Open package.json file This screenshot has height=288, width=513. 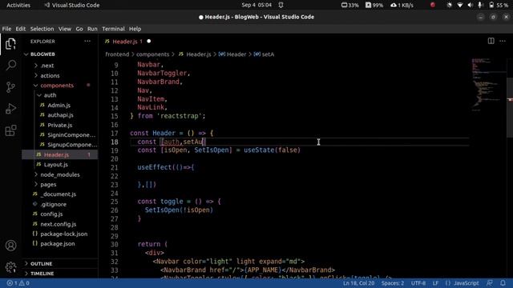[57, 243]
